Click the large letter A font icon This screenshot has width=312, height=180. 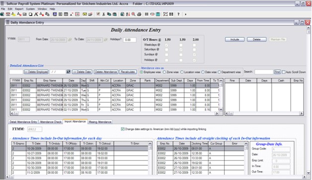coord(36,14)
